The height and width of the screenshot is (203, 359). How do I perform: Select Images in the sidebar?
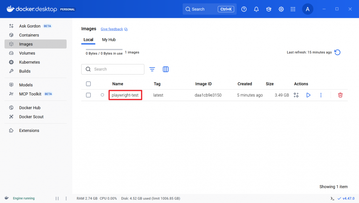[x=35, y=44]
